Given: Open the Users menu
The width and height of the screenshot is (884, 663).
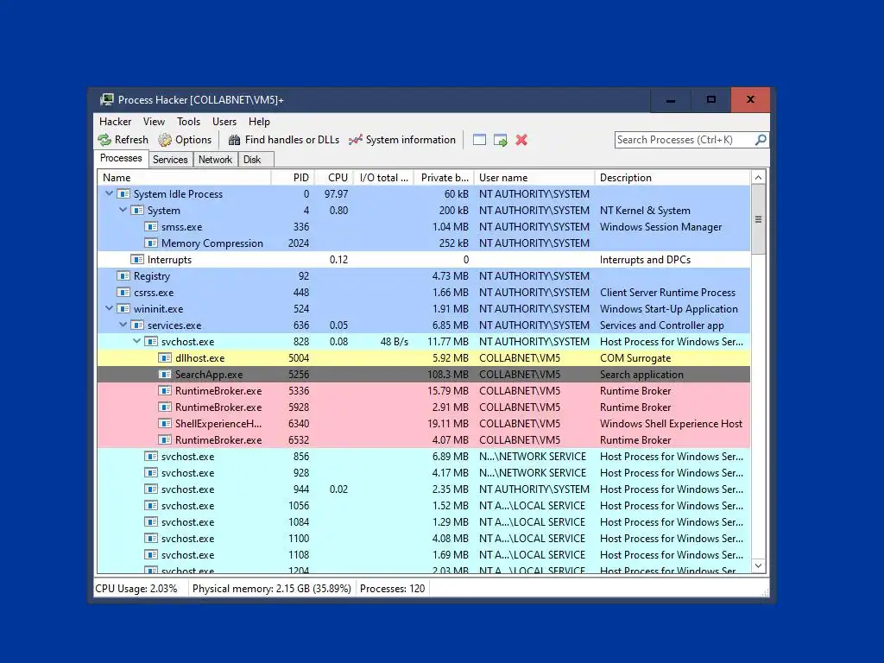Looking at the screenshot, I should click(x=224, y=122).
